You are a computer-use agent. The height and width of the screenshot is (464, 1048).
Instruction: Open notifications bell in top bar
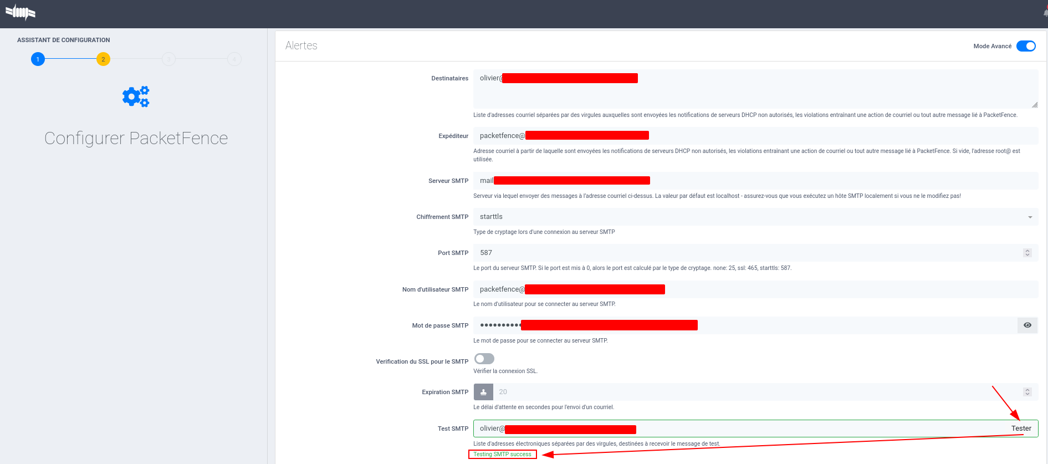(x=1045, y=13)
